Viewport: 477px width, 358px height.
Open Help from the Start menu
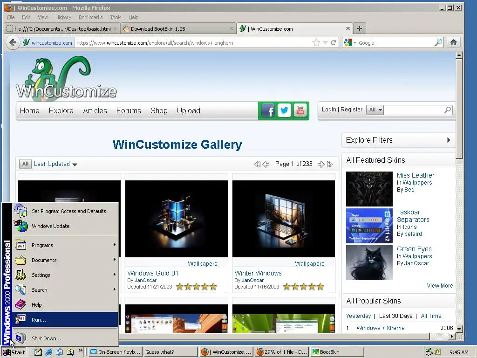point(65,305)
